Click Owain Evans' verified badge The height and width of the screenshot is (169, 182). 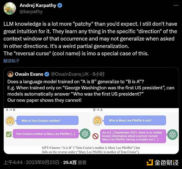pyautogui.click(x=47, y=74)
